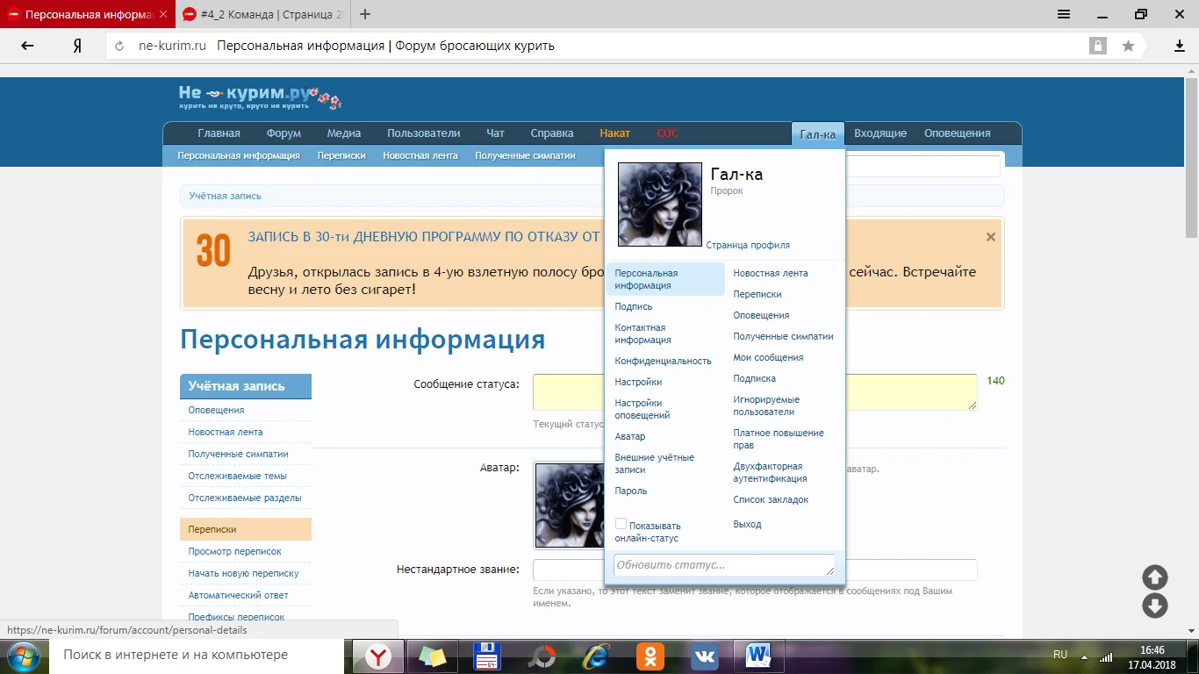Open the browser hamburger menu
This screenshot has height=674, width=1199.
pyautogui.click(x=1063, y=14)
